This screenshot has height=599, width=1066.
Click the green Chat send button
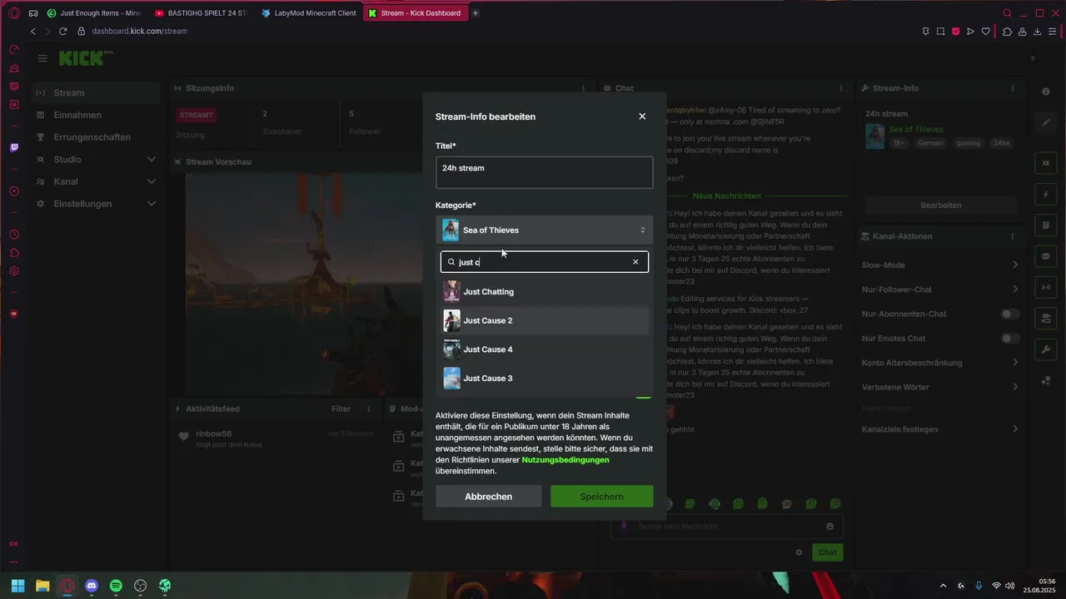827,552
